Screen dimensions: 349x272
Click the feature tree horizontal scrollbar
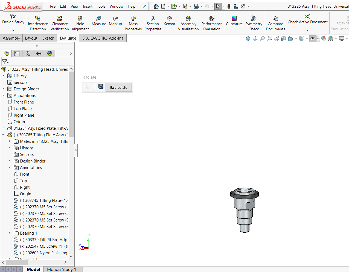click(17, 262)
